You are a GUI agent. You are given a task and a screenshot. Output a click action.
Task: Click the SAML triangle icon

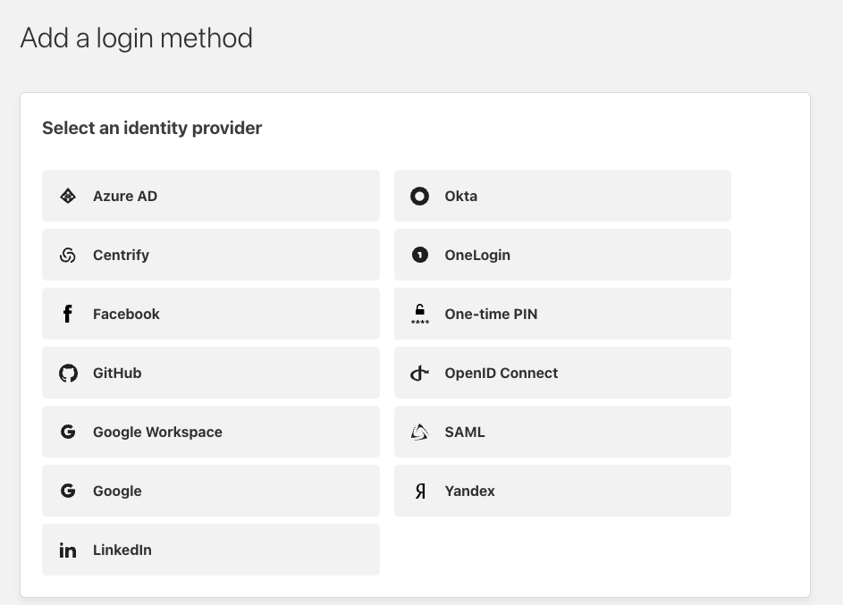420,432
